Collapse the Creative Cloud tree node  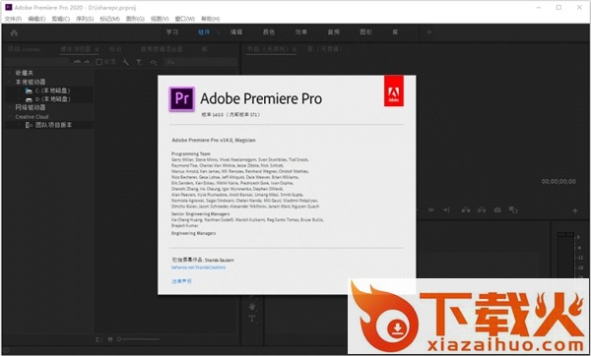click(10, 117)
